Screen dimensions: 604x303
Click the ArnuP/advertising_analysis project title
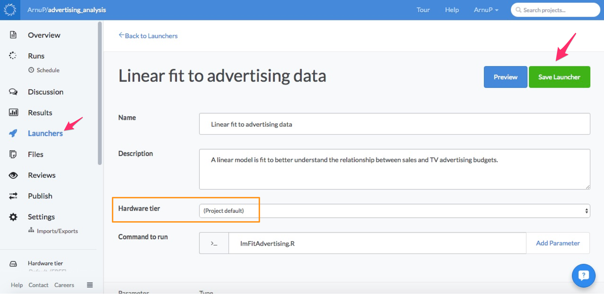[67, 10]
